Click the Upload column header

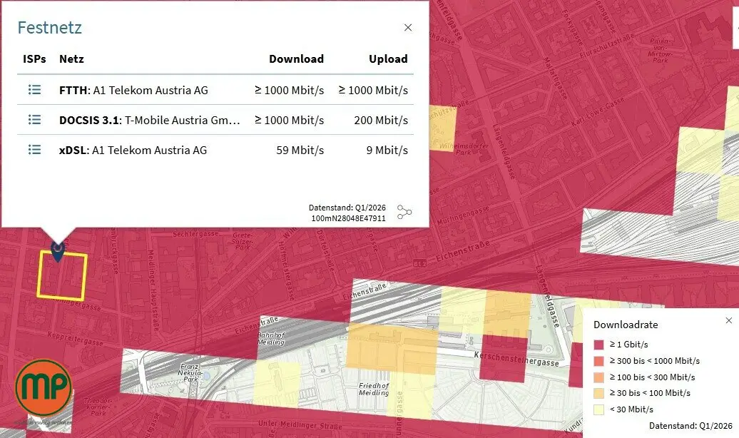388,59
